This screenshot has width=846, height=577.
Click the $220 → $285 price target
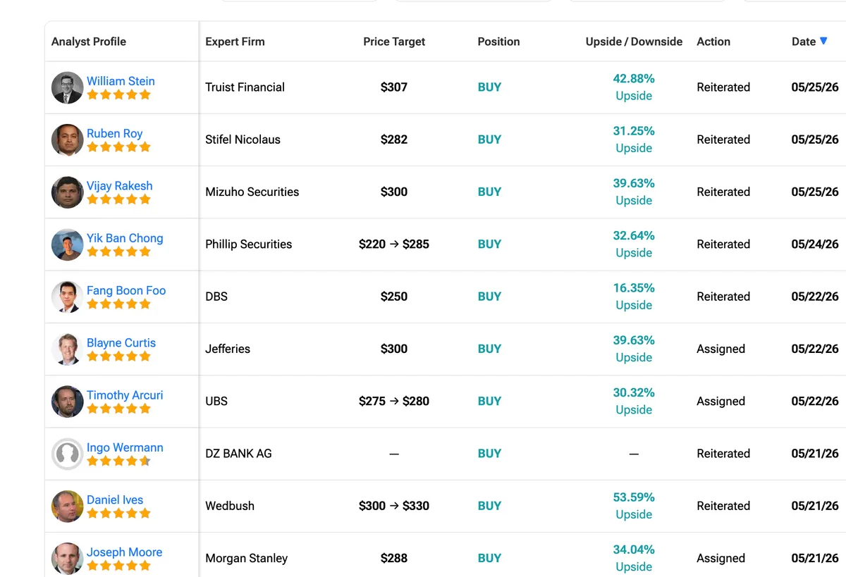pyautogui.click(x=394, y=244)
